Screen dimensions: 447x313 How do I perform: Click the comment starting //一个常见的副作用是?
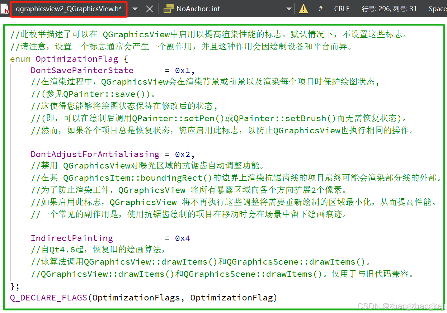(189, 214)
